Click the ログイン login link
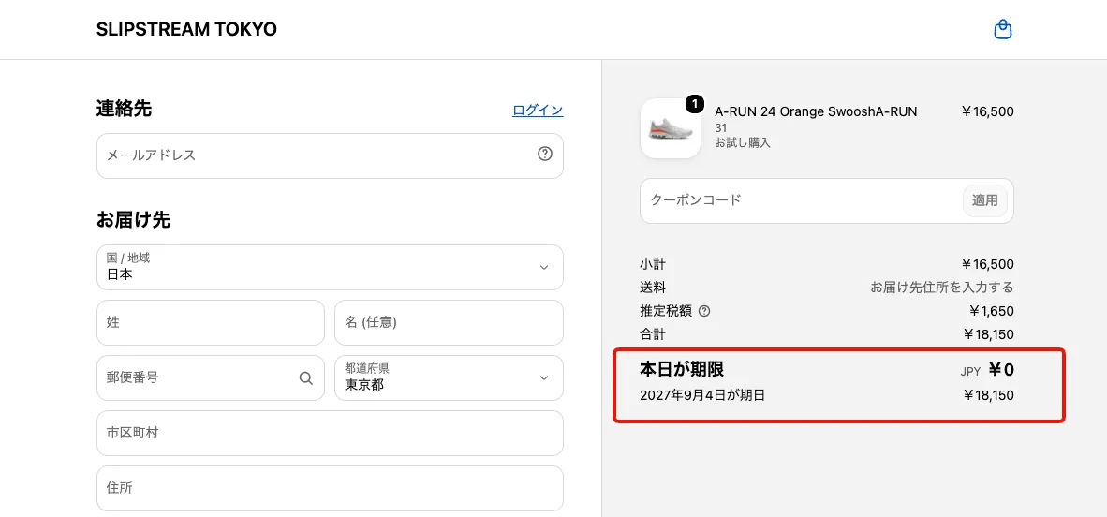 [x=538, y=111]
